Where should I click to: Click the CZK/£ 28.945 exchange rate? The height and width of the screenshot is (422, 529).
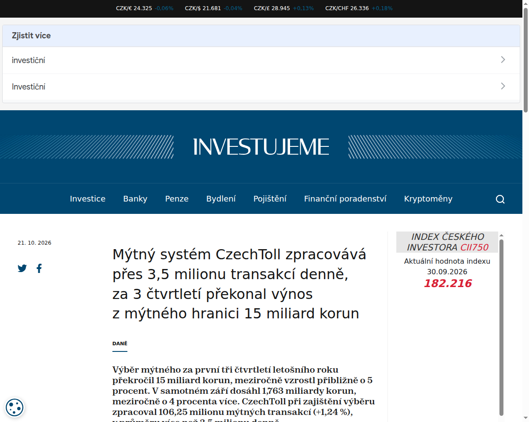point(284,8)
